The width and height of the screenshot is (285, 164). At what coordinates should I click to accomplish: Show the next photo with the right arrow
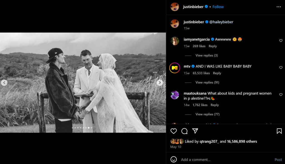(159, 83)
